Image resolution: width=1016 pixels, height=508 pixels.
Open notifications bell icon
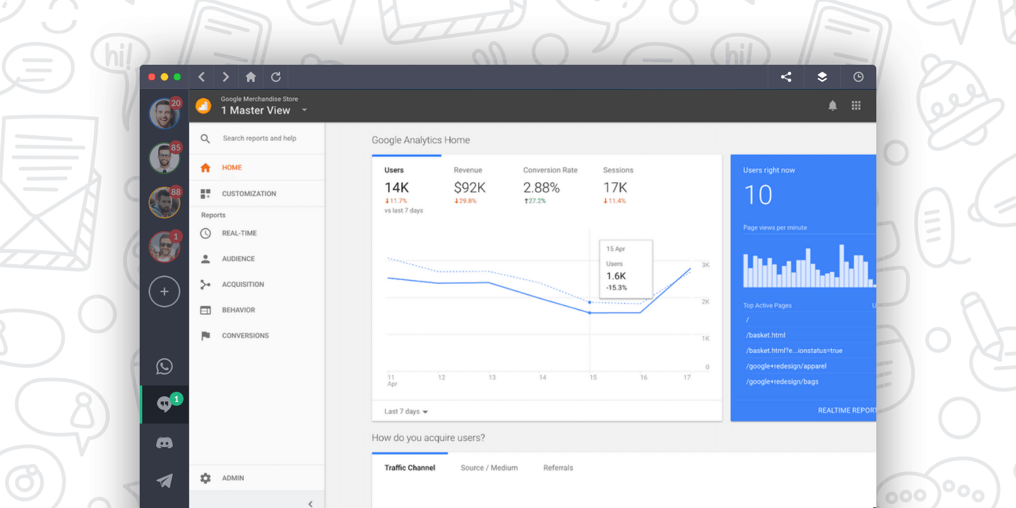[832, 105]
